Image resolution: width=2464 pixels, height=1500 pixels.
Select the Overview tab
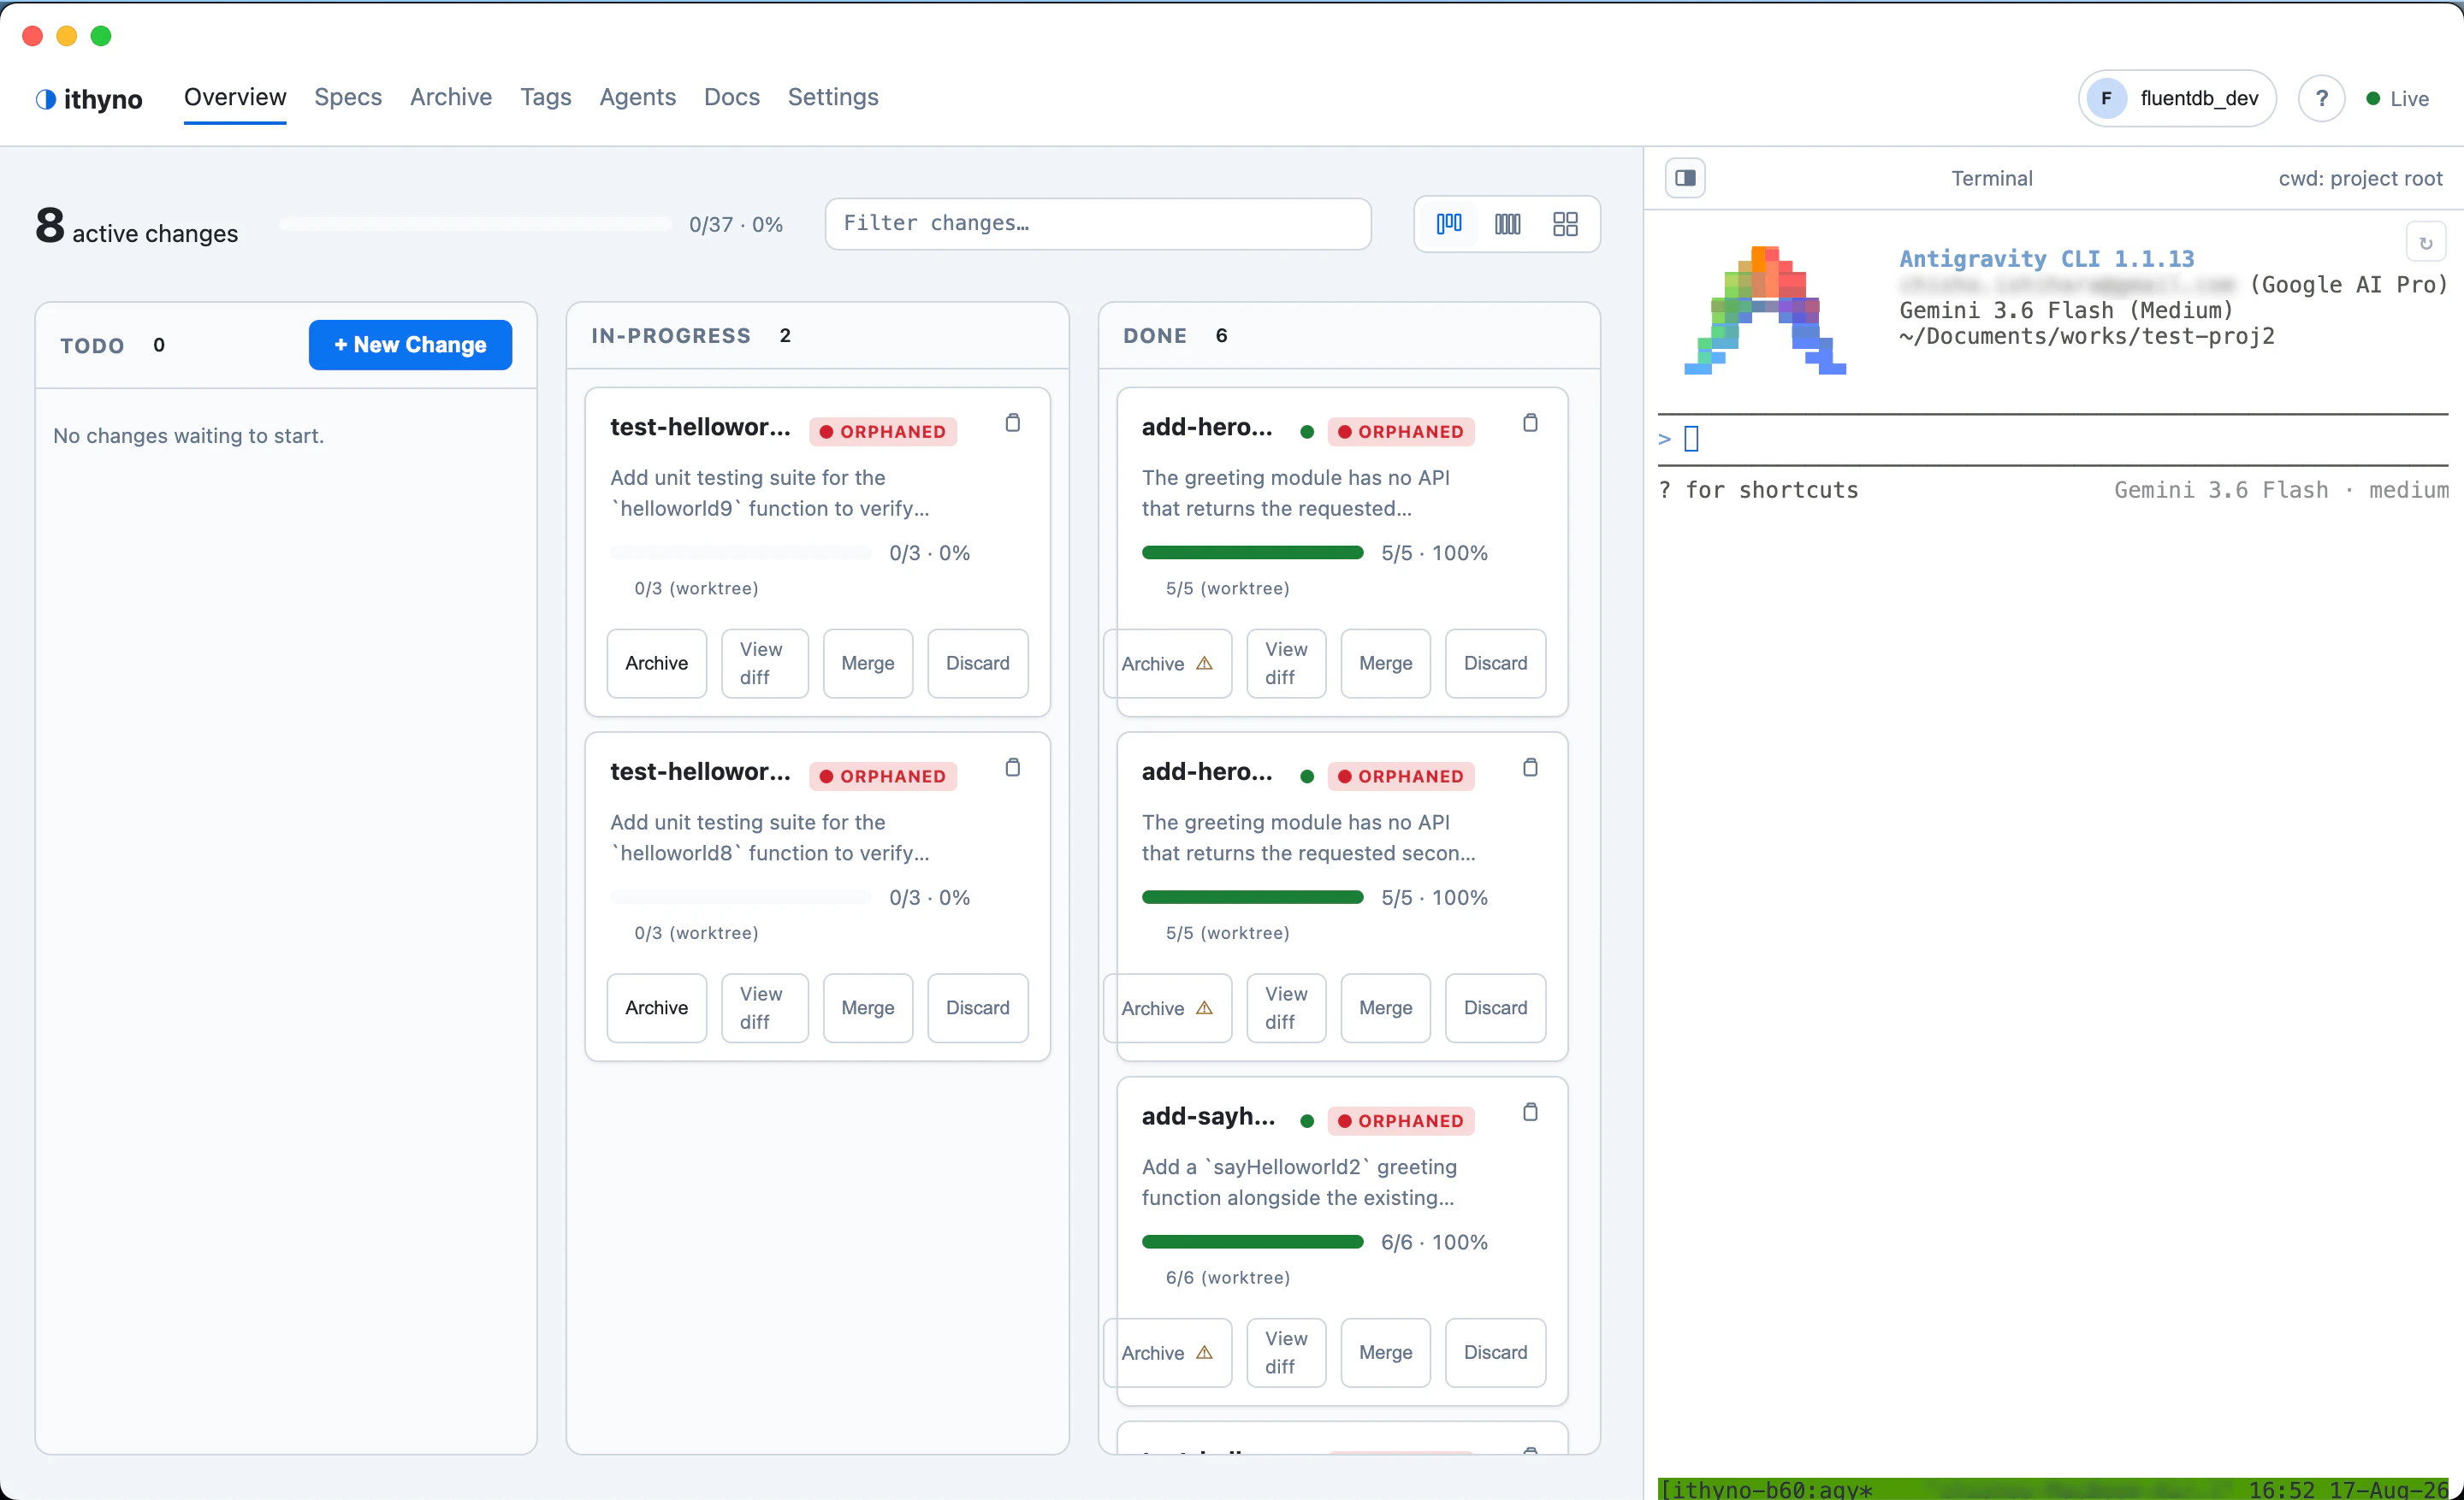click(x=235, y=97)
